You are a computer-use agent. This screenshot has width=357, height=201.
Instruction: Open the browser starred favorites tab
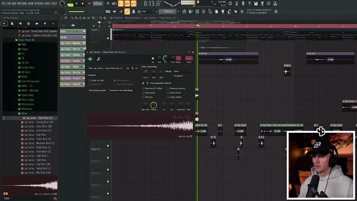coord(45,23)
